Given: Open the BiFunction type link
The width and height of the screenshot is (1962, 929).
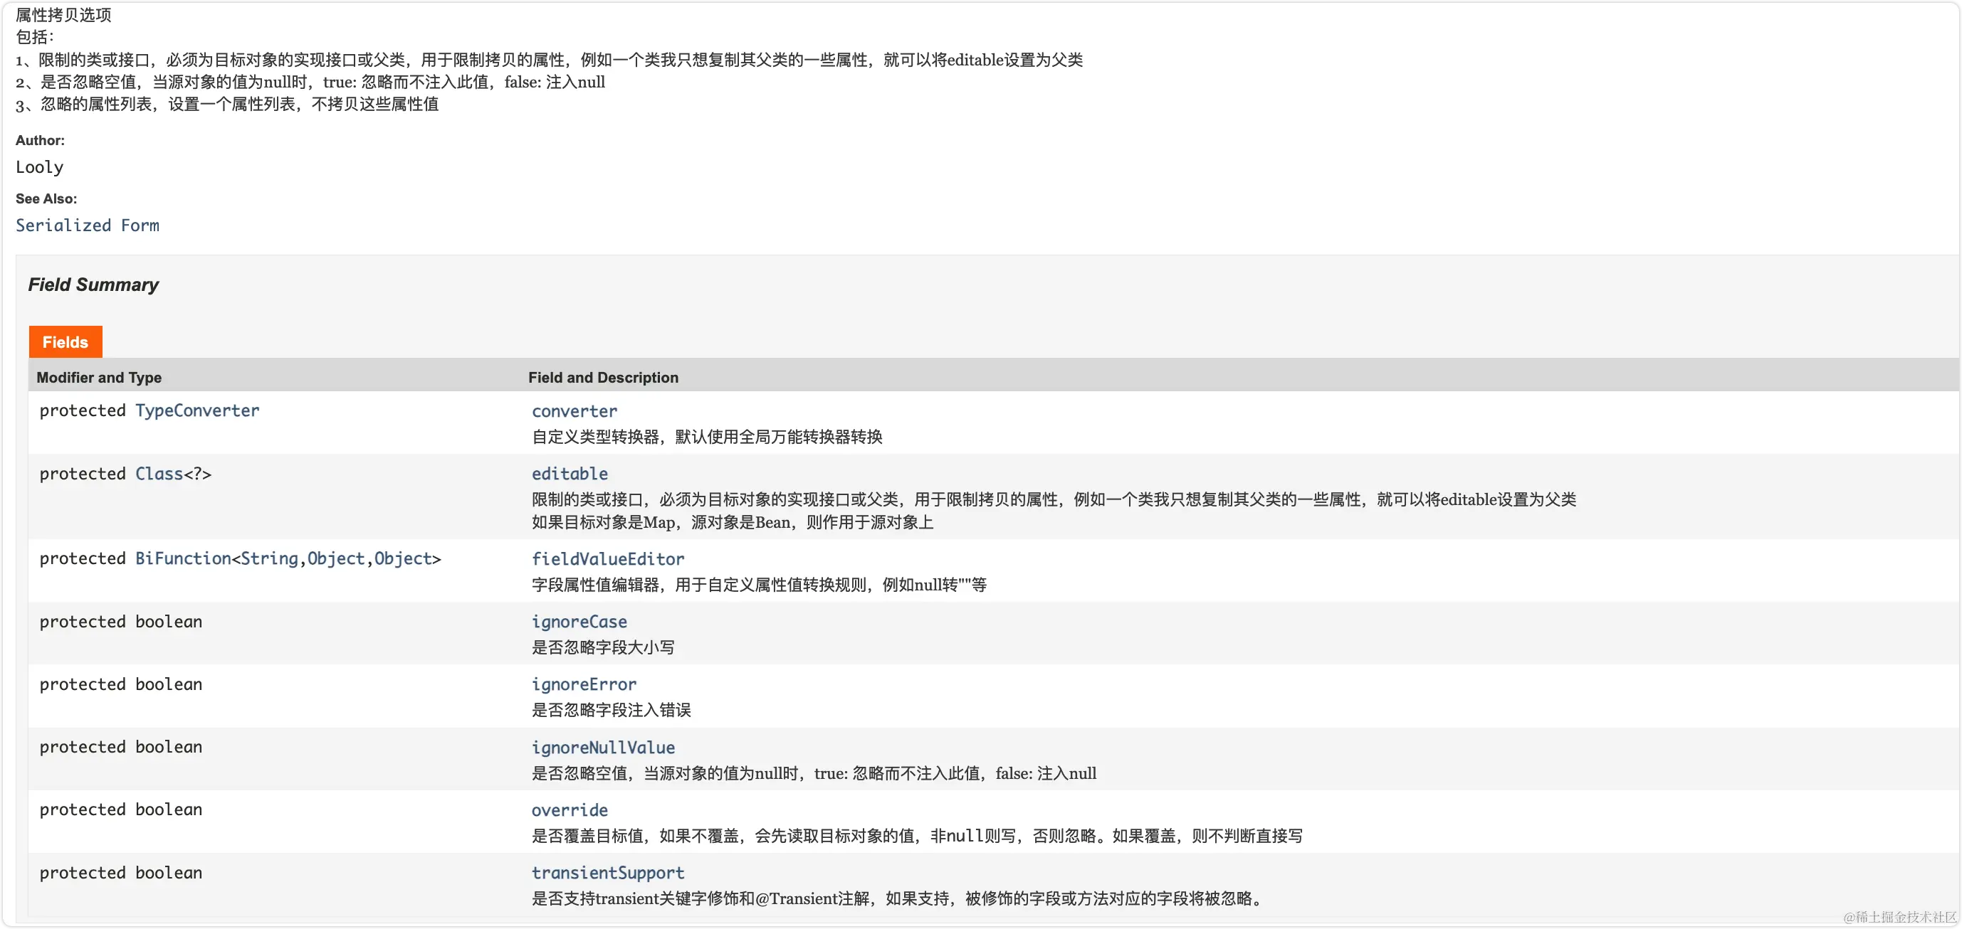Looking at the screenshot, I should 183,558.
